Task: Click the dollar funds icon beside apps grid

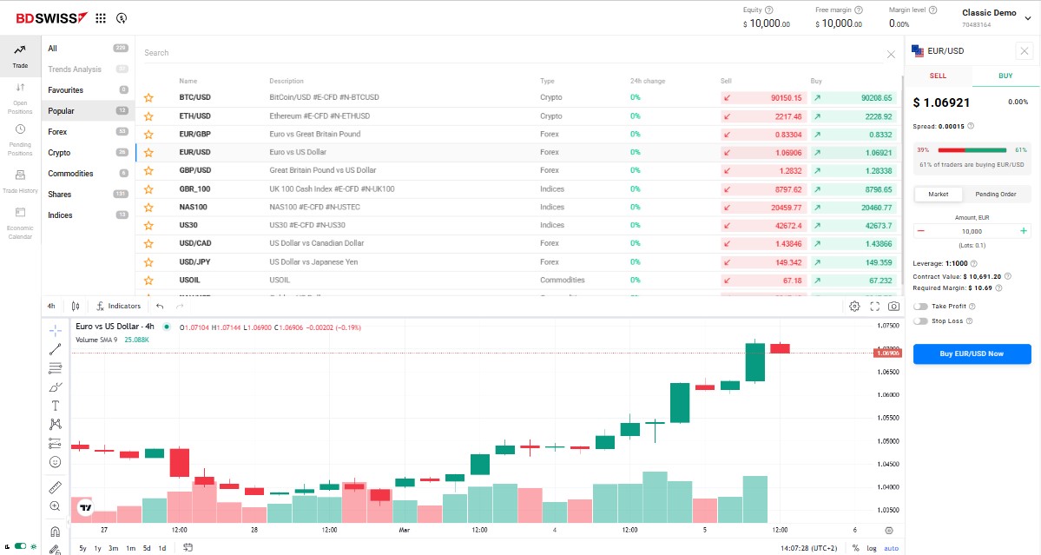Action: [122, 18]
